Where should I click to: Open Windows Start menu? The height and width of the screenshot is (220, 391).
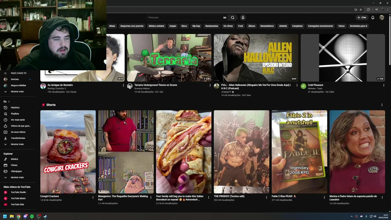pyautogui.click(x=5, y=217)
